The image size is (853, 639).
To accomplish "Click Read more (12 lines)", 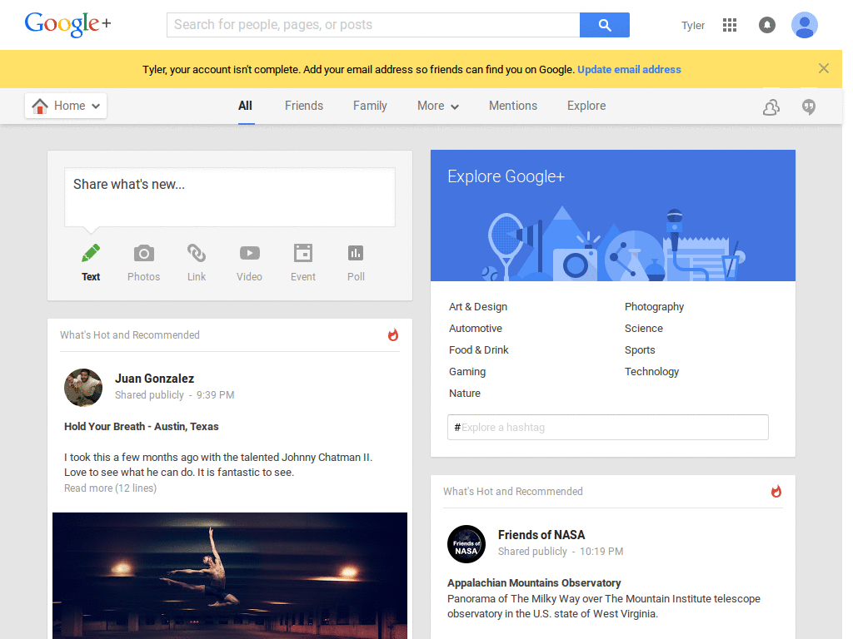I will pos(111,488).
